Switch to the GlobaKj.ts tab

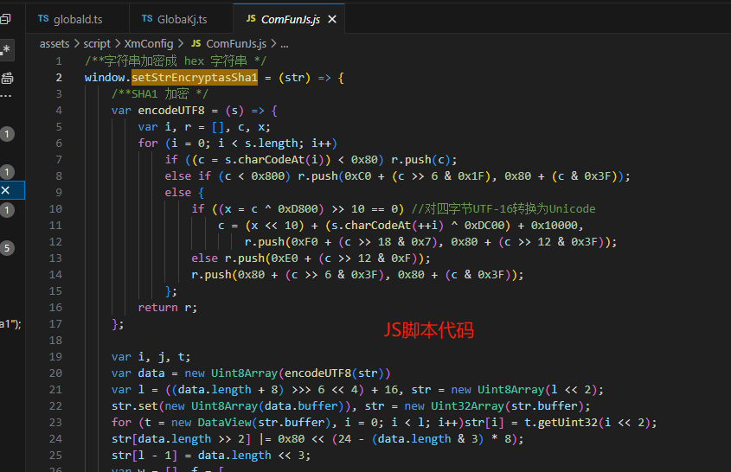[183, 19]
